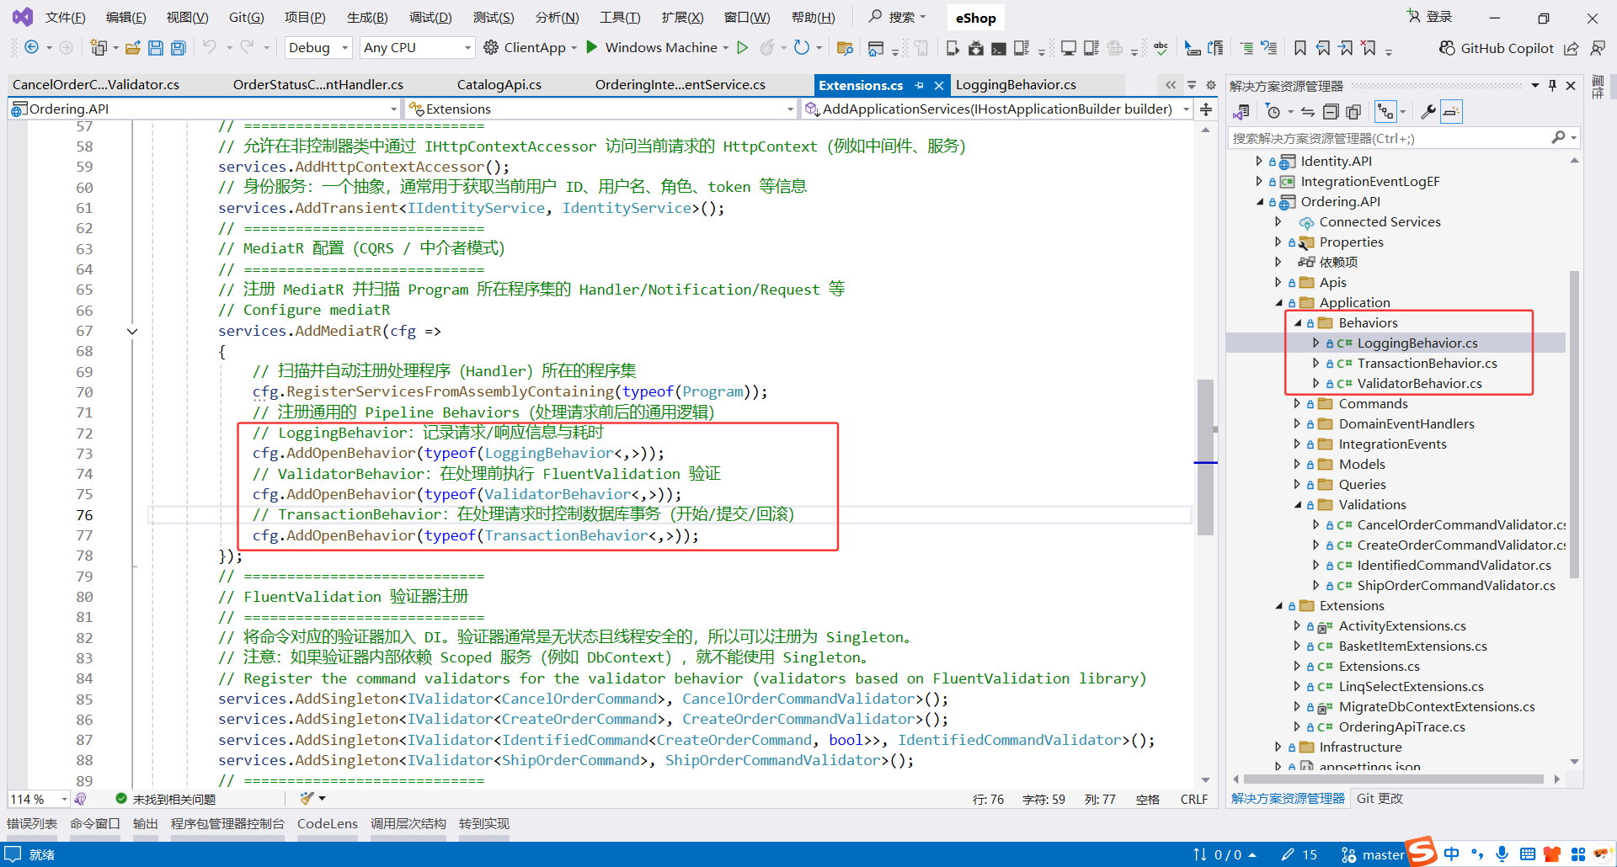Select TransactionBehavior.cs in Solution Explorer
The height and width of the screenshot is (867, 1617).
[1427, 364]
